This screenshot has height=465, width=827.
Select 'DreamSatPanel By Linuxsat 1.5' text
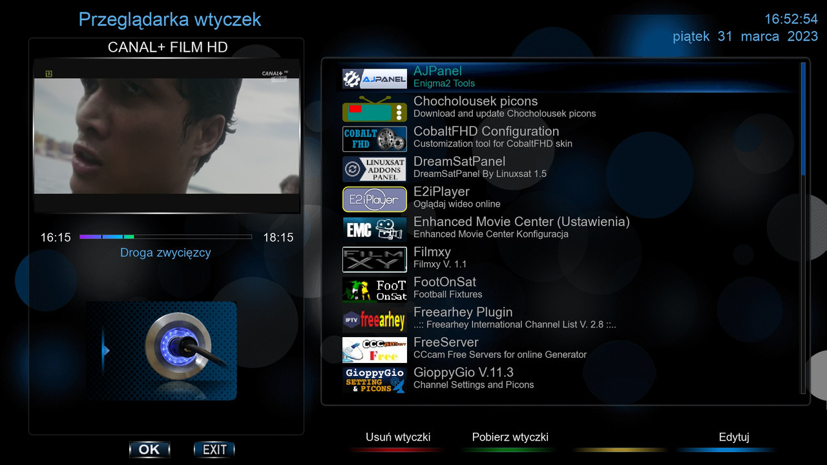[x=480, y=174]
